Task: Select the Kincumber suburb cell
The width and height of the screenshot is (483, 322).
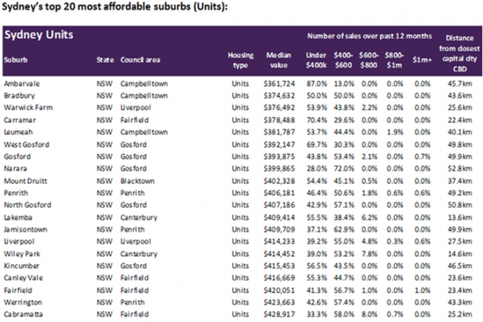Action: pyautogui.click(x=21, y=266)
